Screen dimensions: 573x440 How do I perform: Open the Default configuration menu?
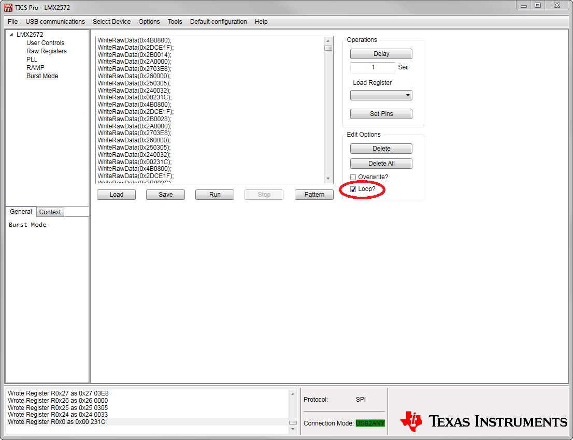point(219,22)
